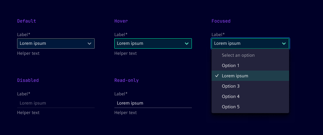Click the checkmark beside the selected Lorem ipsum option

pyautogui.click(x=217, y=76)
